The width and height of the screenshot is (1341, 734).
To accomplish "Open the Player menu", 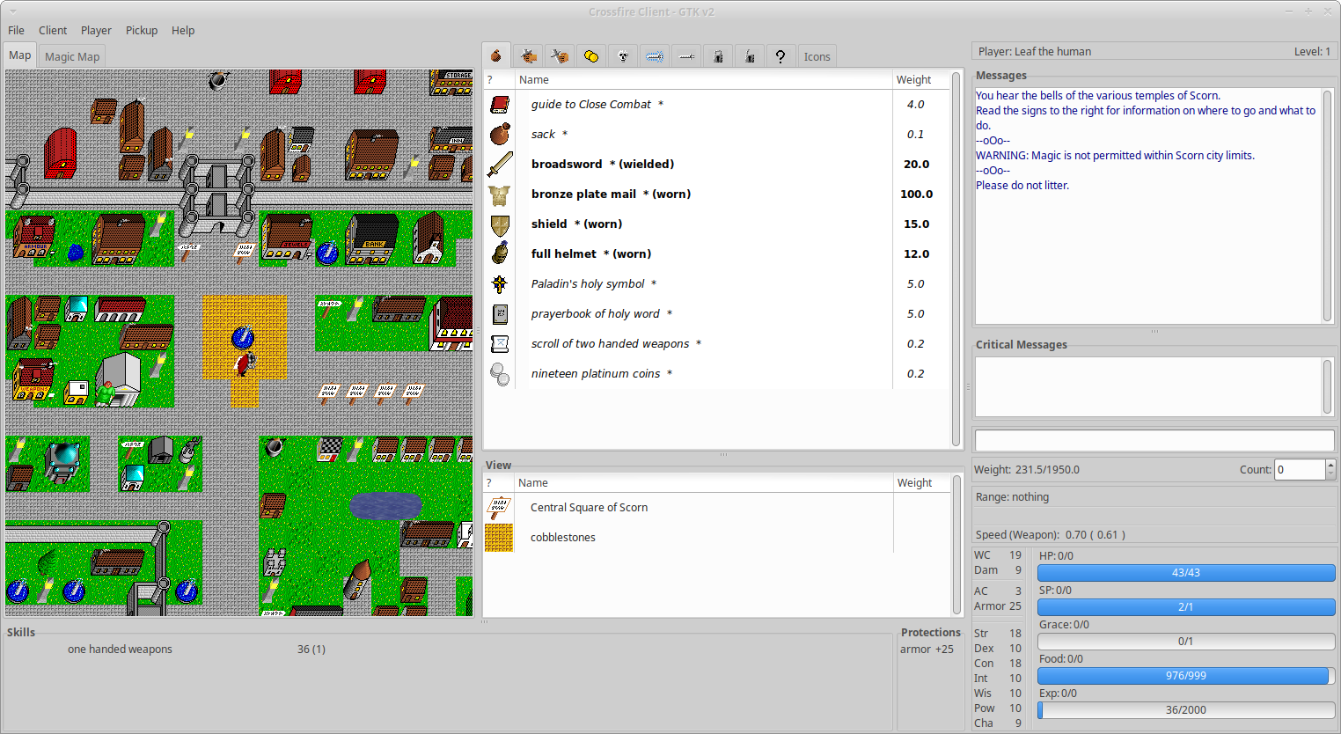I will (96, 30).
